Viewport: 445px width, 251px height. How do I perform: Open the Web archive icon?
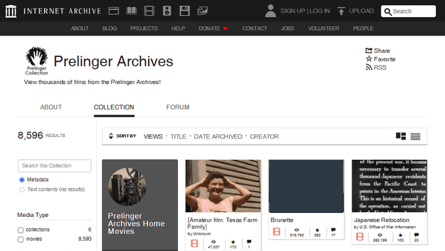(113, 11)
